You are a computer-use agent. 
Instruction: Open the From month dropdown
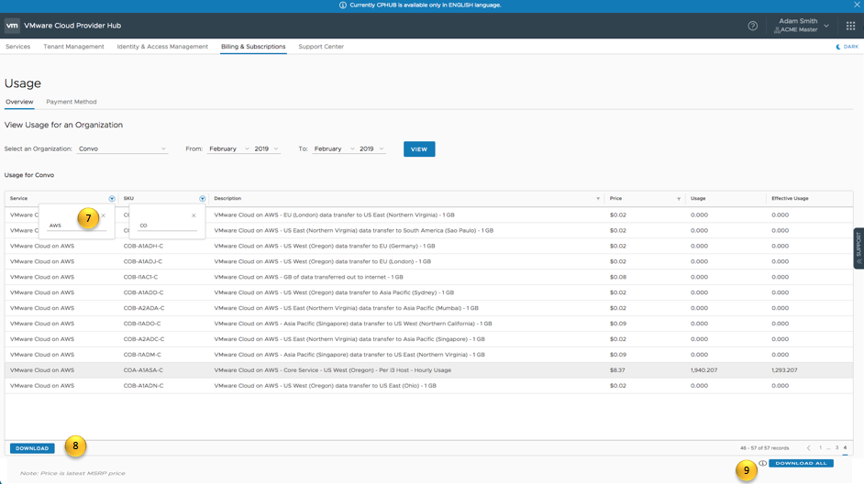[x=228, y=148]
